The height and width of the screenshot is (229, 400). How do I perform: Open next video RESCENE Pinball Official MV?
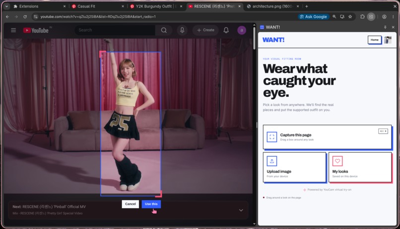click(49, 207)
